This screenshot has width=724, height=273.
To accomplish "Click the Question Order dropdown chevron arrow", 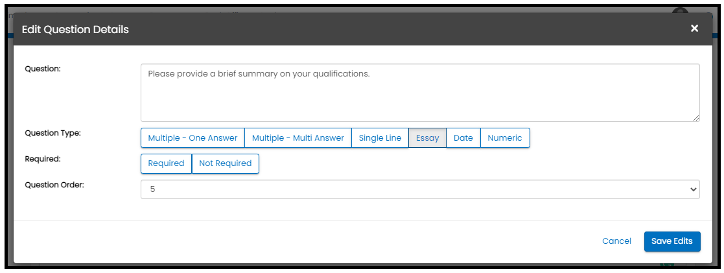I will (x=694, y=189).
